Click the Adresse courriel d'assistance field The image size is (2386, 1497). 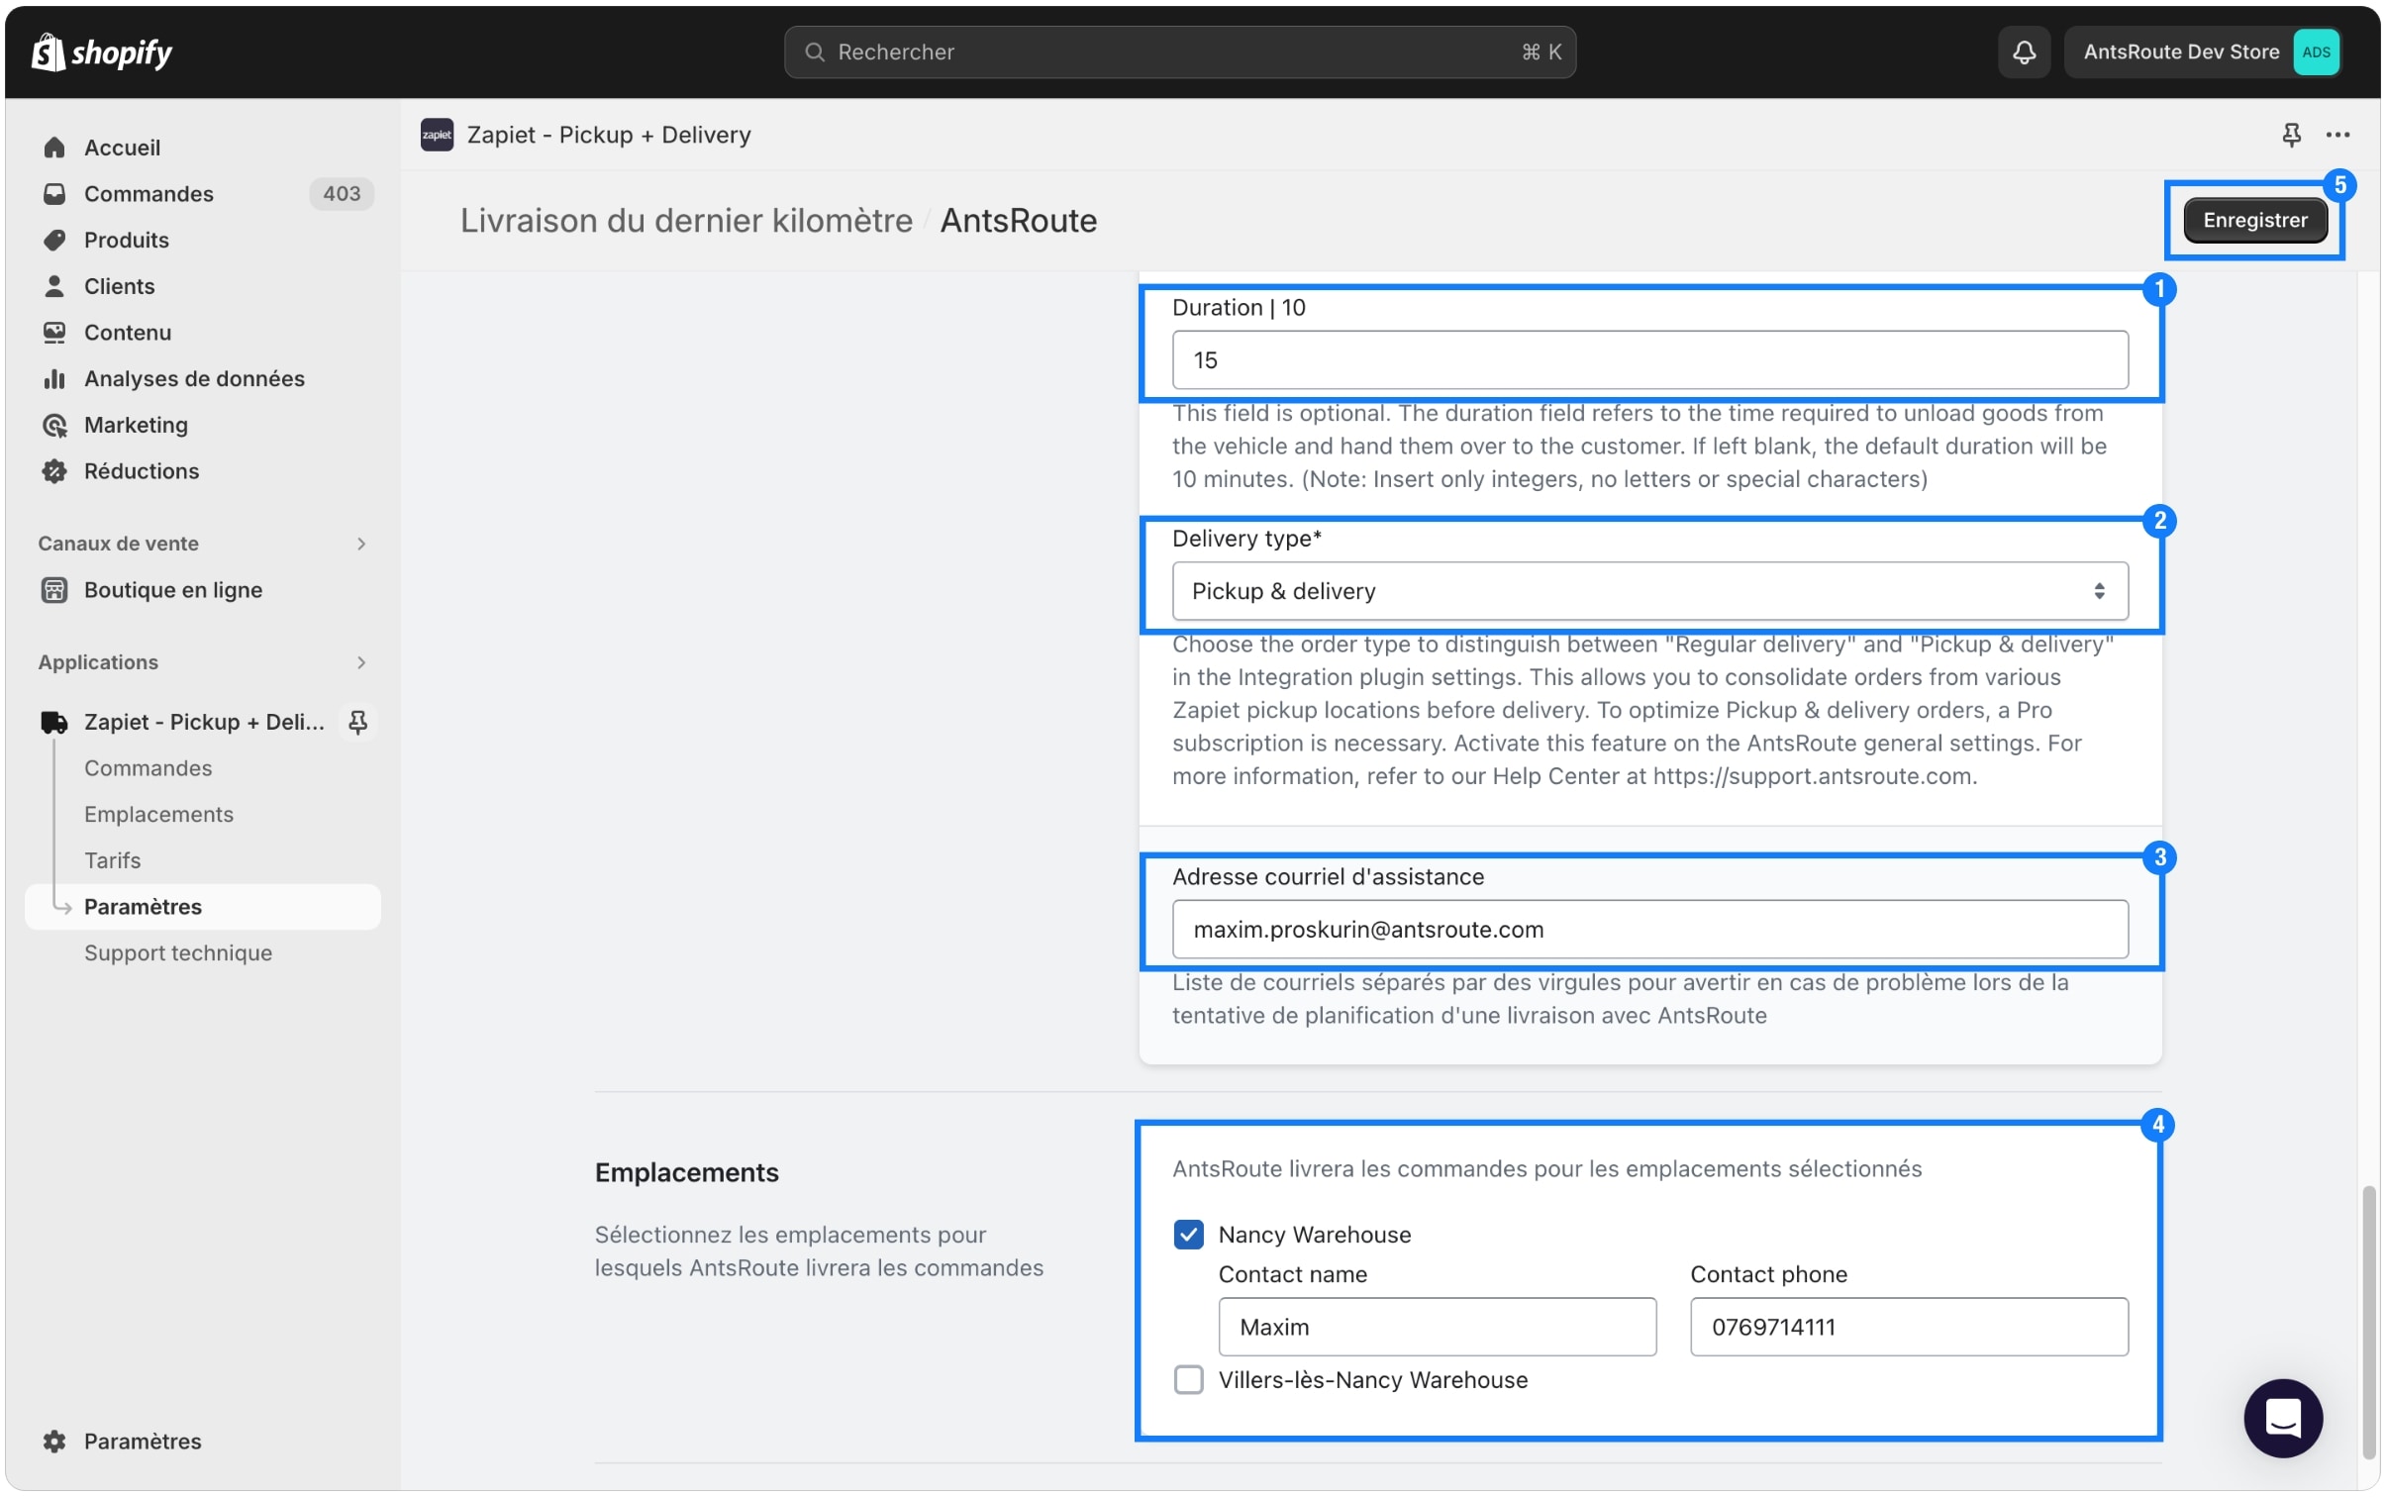click(1649, 929)
